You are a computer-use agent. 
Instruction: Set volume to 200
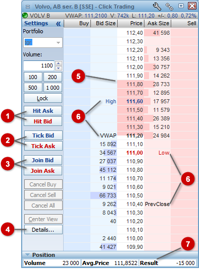[x=53, y=77]
